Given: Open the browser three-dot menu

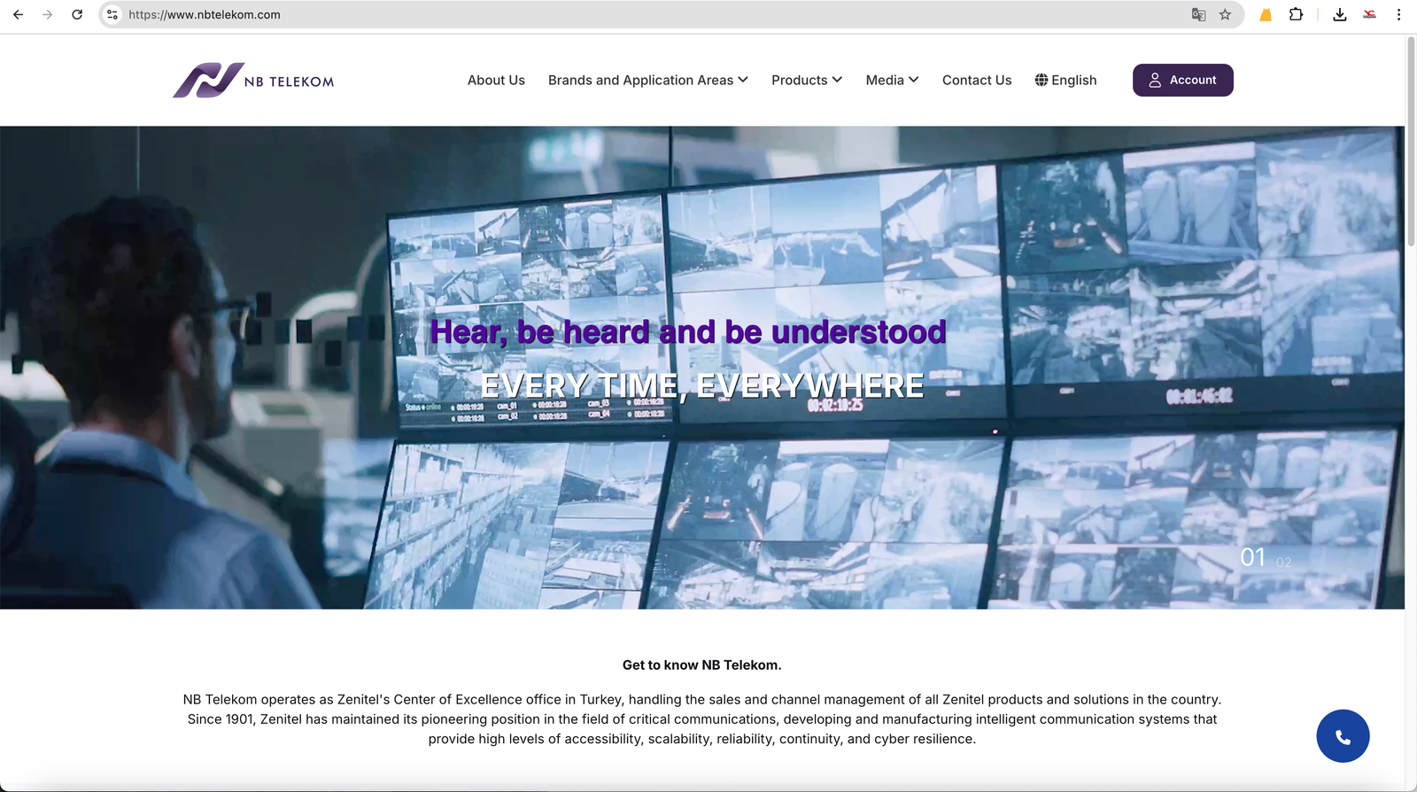Looking at the screenshot, I should [1398, 15].
